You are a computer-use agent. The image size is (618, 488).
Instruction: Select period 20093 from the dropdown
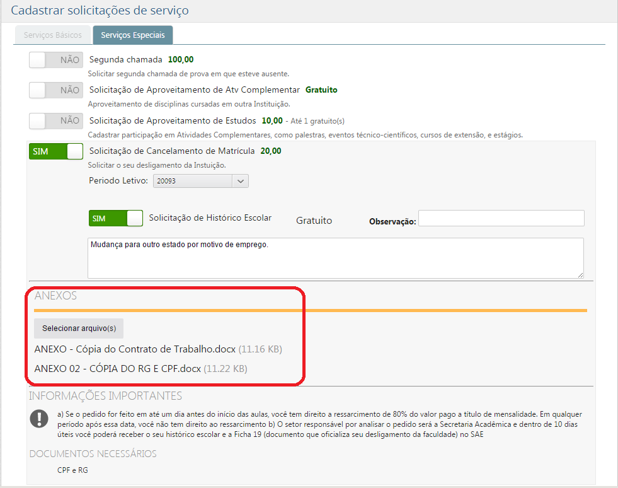[189, 181]
